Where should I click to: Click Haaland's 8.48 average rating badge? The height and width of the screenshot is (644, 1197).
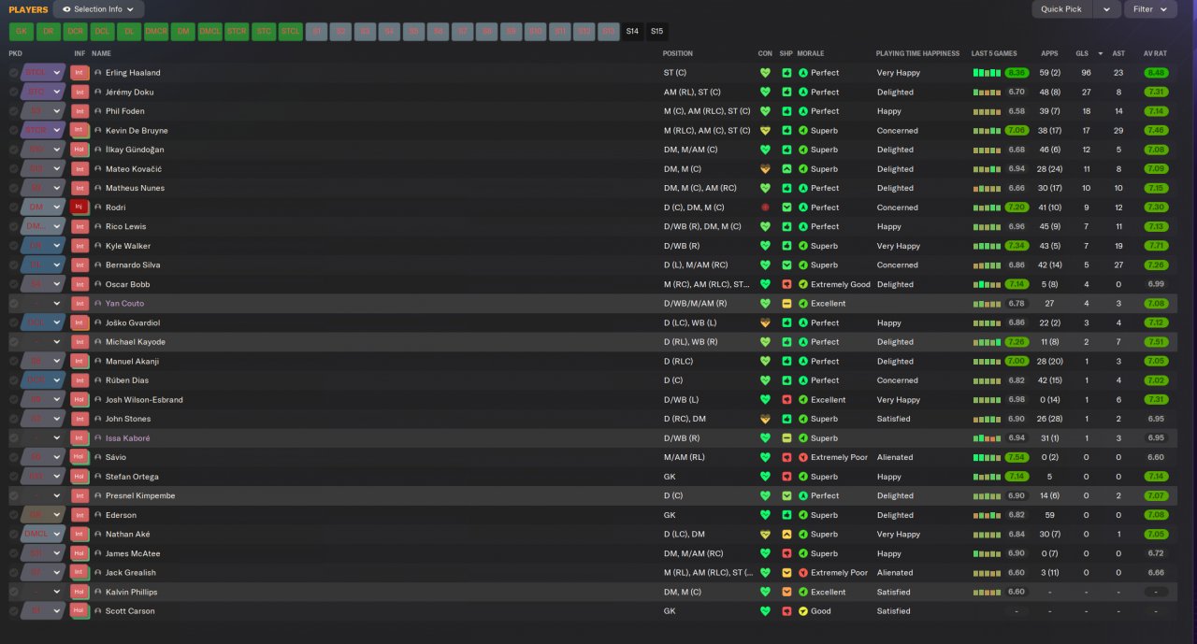click(x=1156, y=73)
